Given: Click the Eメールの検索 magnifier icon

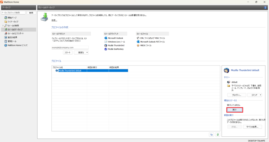Looking at the screenshot, I should [6, 26].
